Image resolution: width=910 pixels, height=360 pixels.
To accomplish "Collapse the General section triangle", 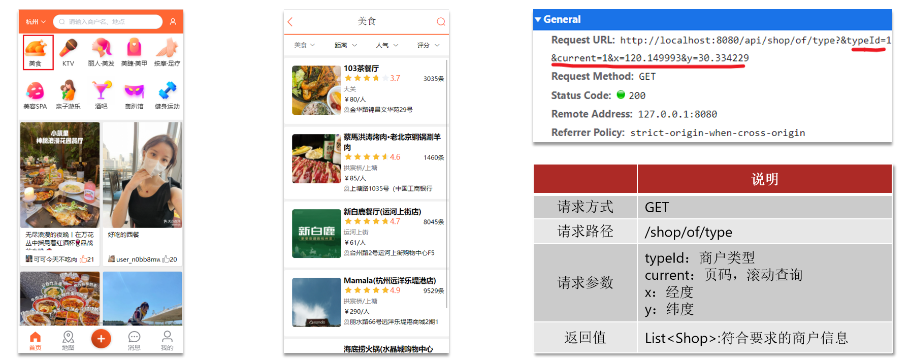I will click(538, 20).
